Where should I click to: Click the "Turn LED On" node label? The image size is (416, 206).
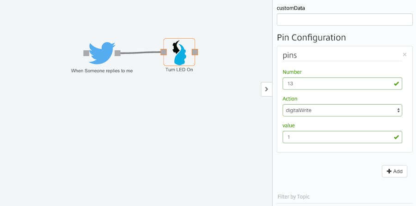(179, 70)
